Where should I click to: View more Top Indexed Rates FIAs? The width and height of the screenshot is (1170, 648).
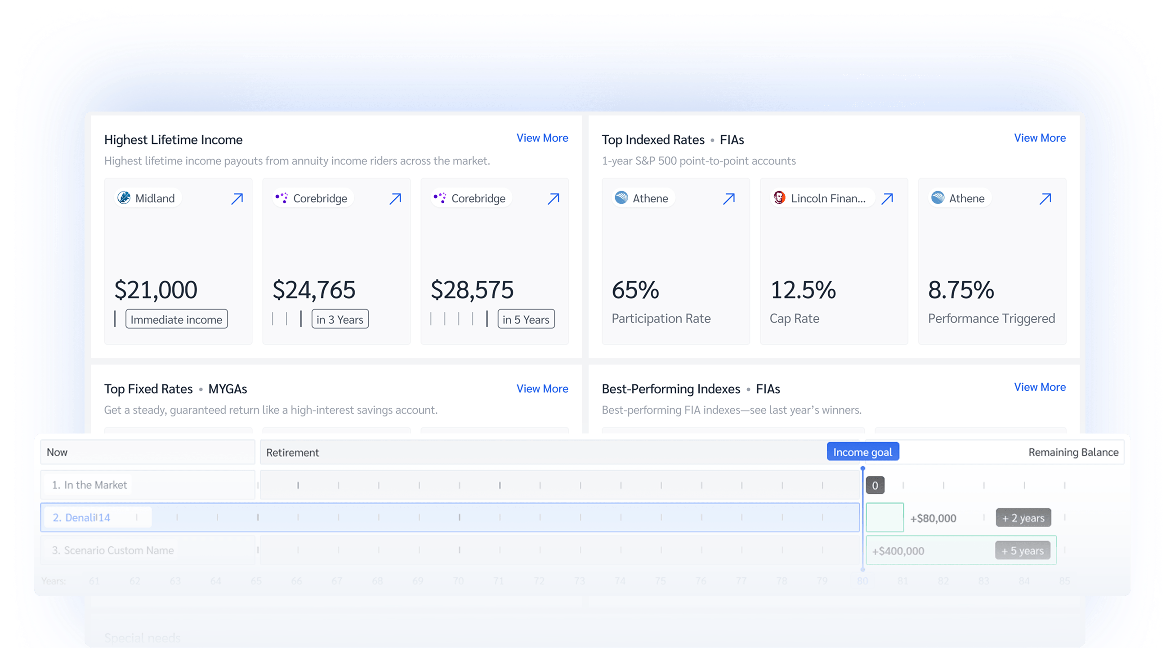point(1040,138)
